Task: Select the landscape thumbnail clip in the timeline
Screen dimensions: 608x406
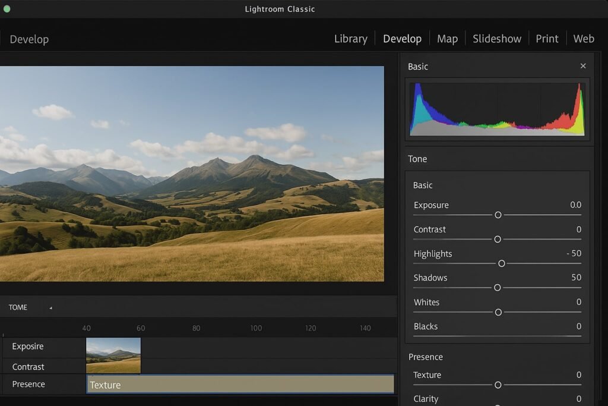Action: coord(113,355)
